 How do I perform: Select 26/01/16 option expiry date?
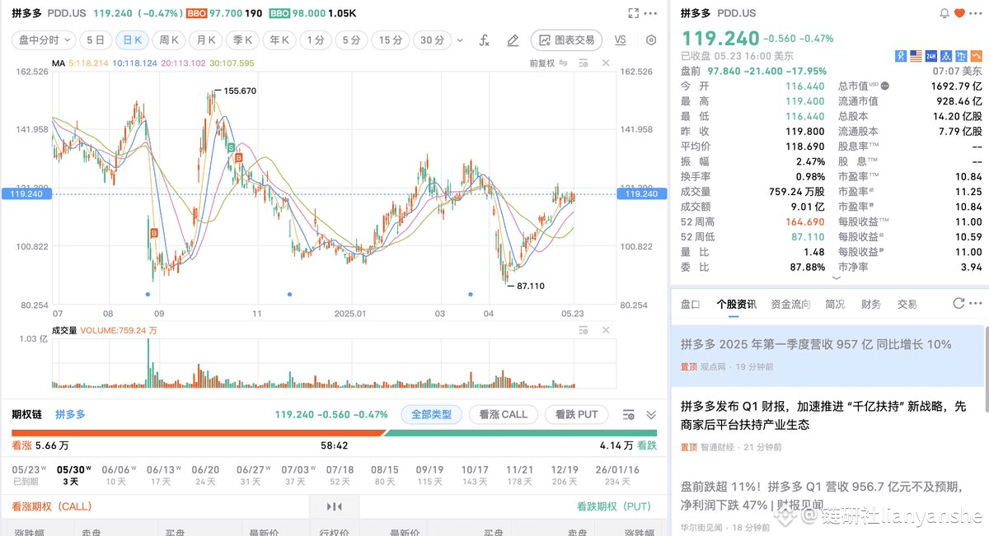point(616,474)
